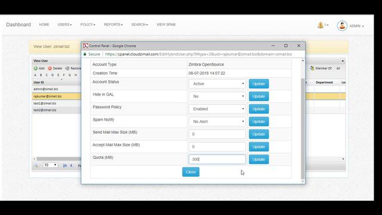Go to previous page pager icon
The height and width of the screenshot is (215, 382).
(71, 165)
